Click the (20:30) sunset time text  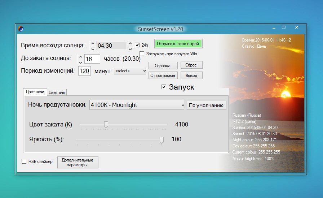[x=132, y=59]
